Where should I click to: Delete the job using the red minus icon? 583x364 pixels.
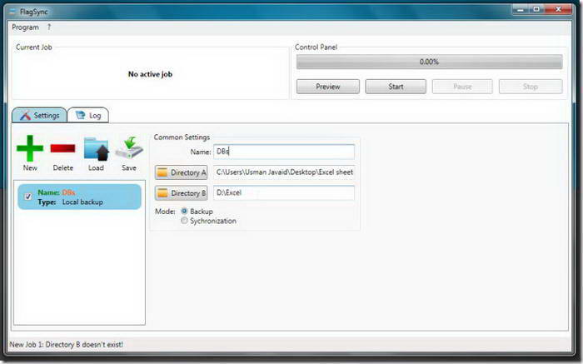[62, 148]
